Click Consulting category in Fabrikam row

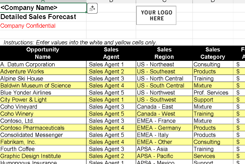click(x=213, y=142)
